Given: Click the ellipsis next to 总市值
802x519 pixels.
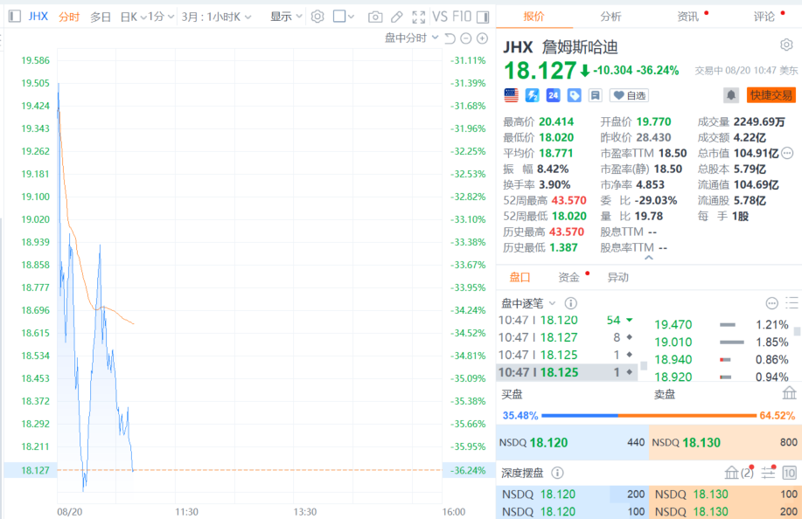Looking at the screenshot, I should point(788,153).
